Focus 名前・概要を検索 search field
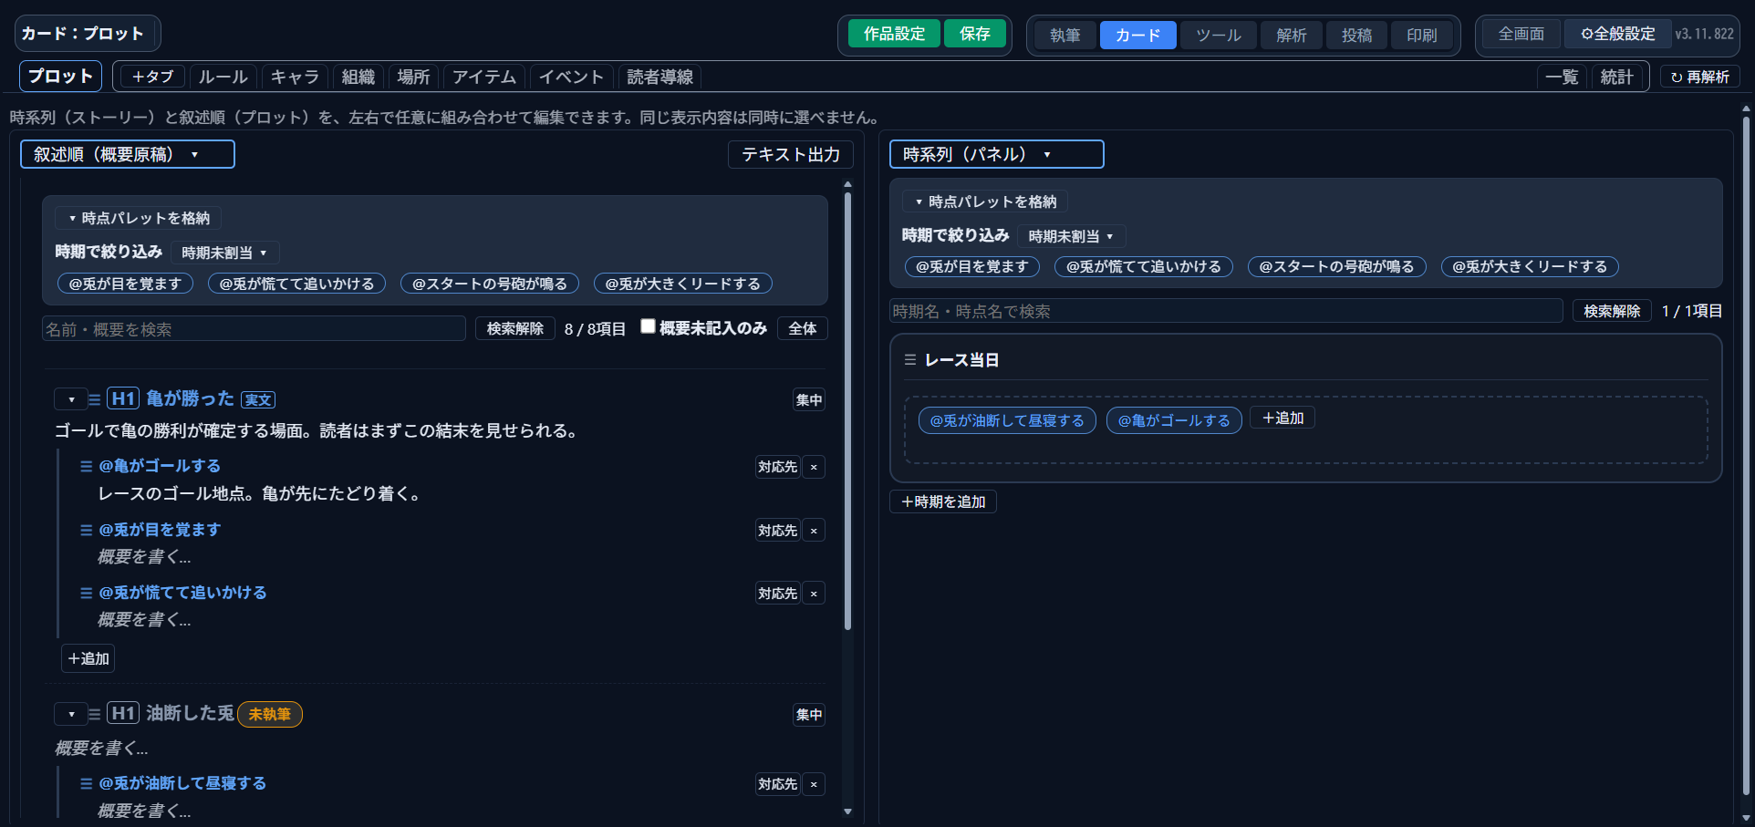1755x827 pixels. click(x=254, y=328)
